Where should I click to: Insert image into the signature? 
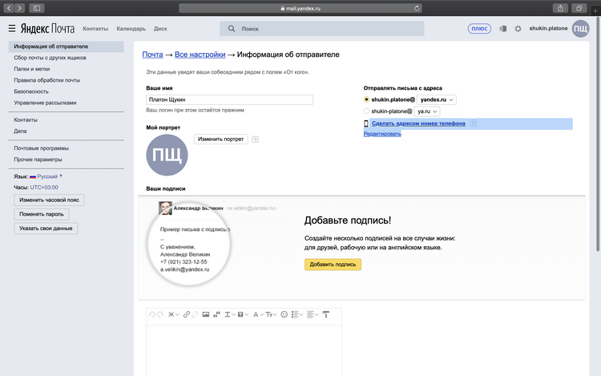[206, 315]
